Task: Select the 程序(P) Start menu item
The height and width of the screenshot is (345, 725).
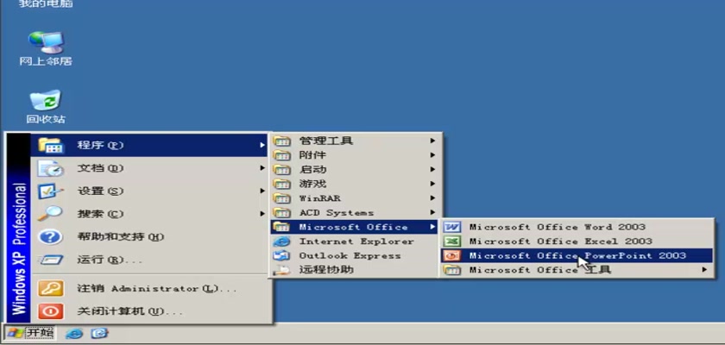Action: [x=149, y=145]
